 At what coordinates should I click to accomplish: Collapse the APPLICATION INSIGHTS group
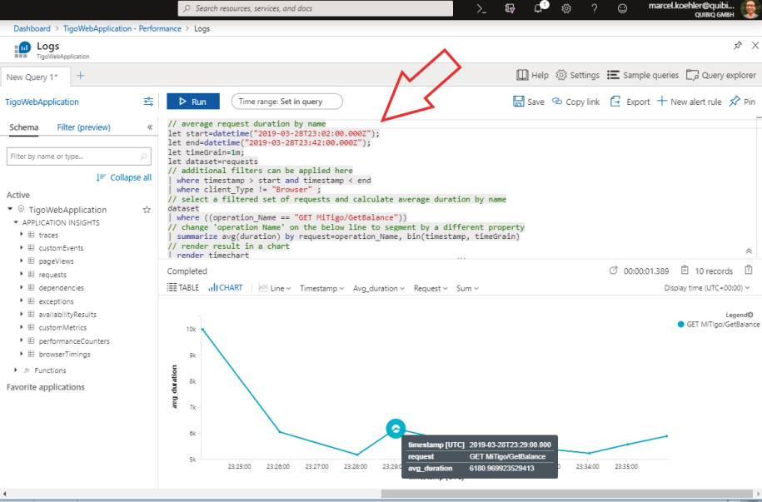16,222
